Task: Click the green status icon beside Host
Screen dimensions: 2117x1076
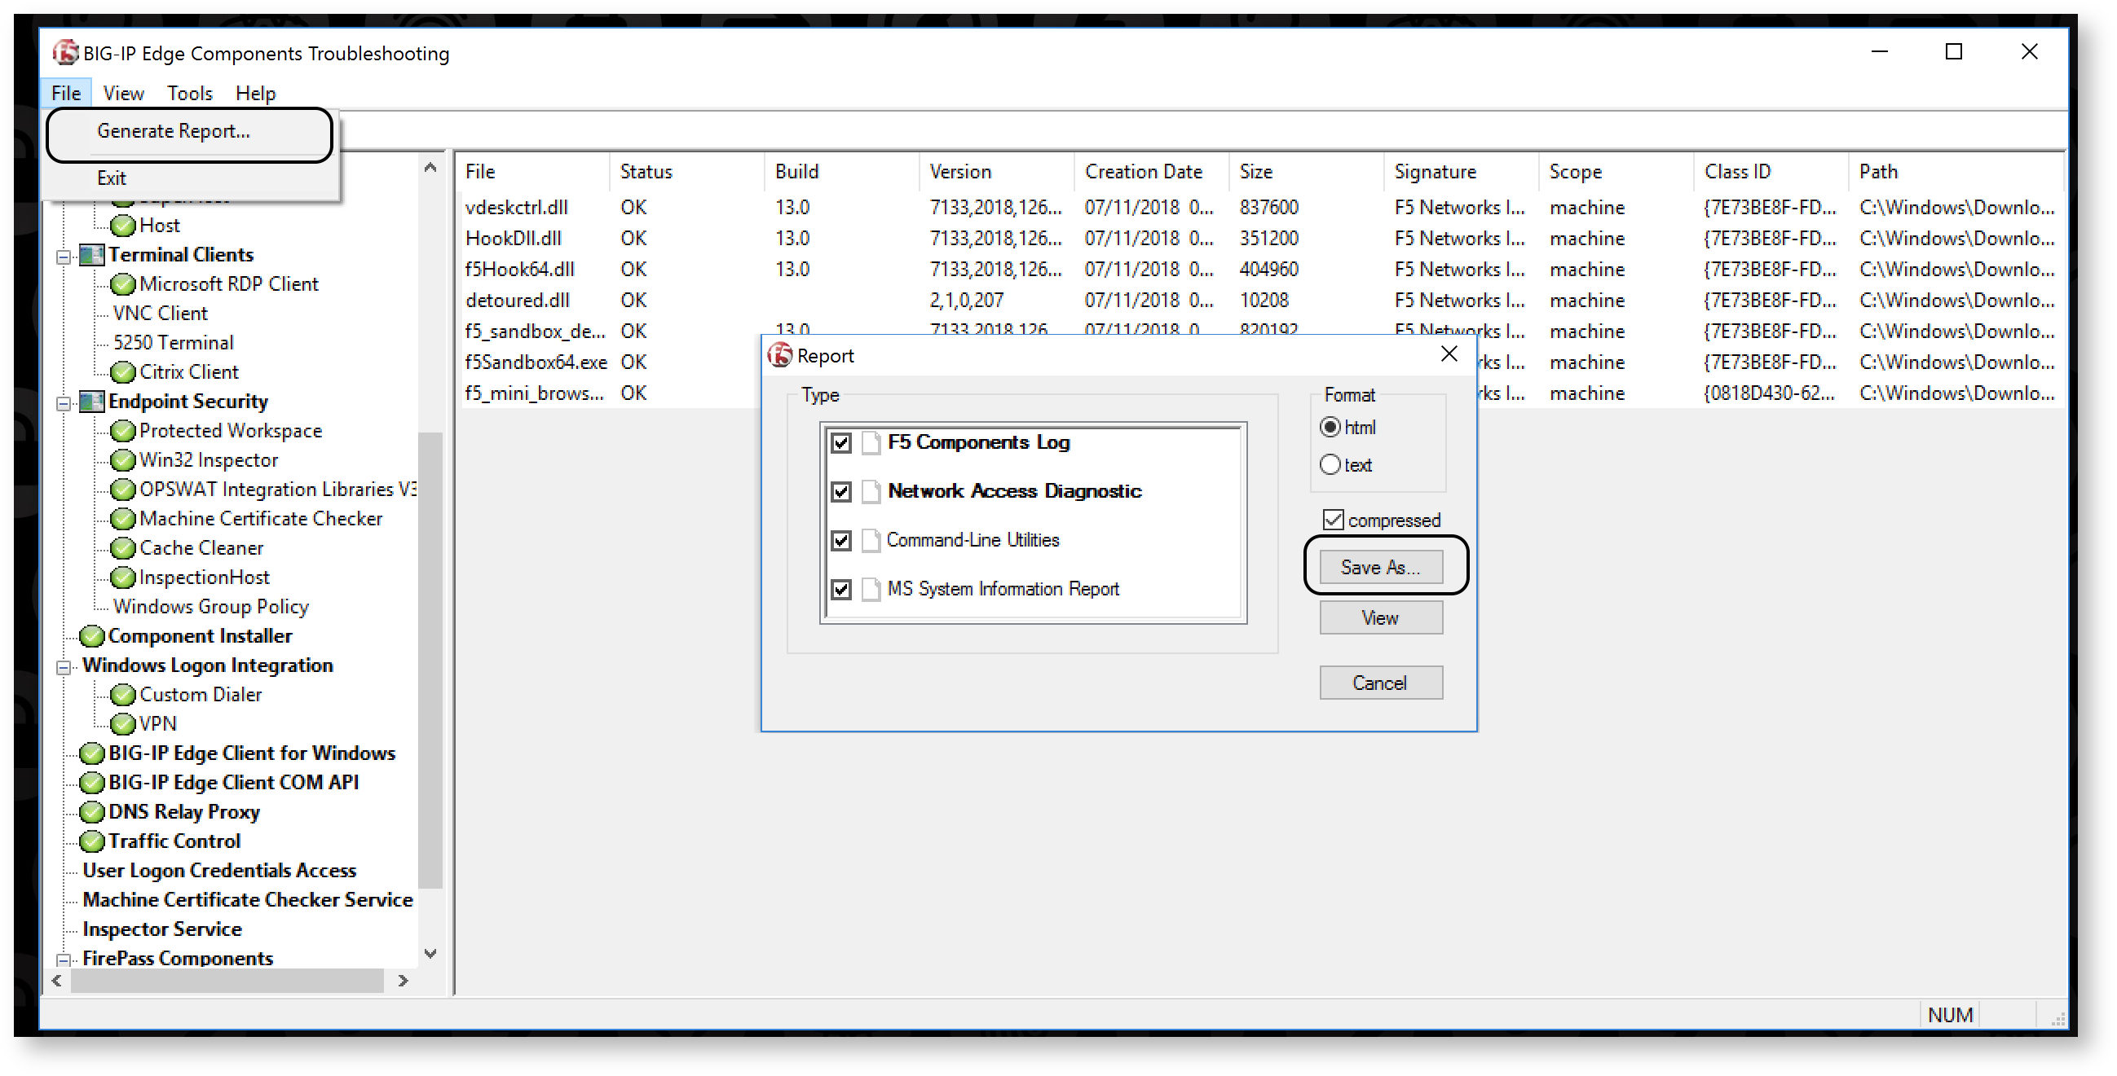Action: (122, 225)
